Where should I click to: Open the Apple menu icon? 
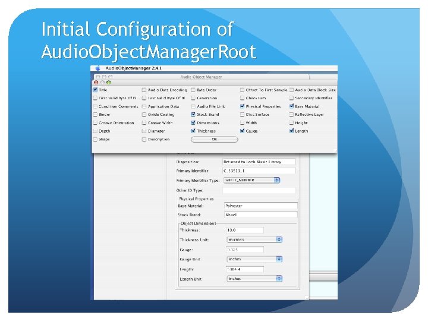97,68
